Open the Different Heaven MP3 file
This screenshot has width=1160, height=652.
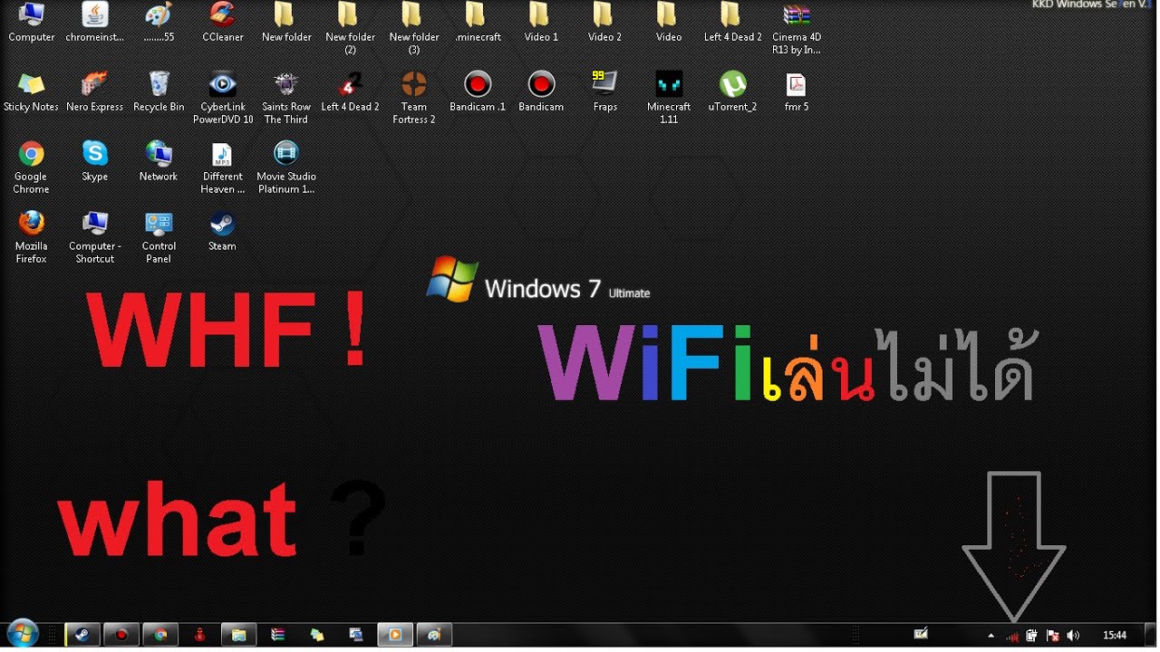[223, 168]
